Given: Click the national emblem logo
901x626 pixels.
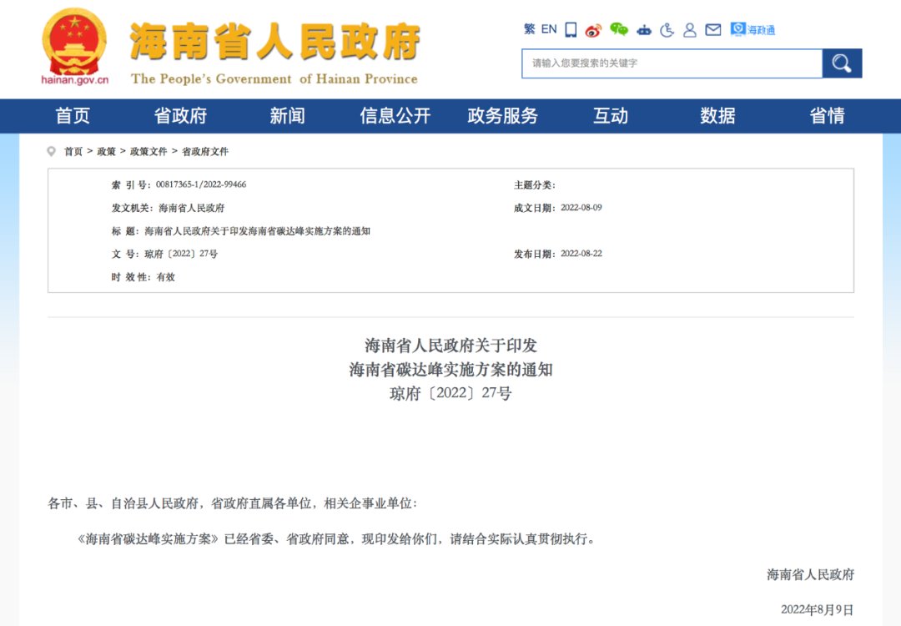Looking at the screenshot, I should 73,42.
